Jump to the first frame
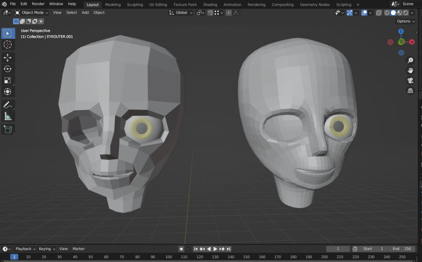 (x=196, y=249)
